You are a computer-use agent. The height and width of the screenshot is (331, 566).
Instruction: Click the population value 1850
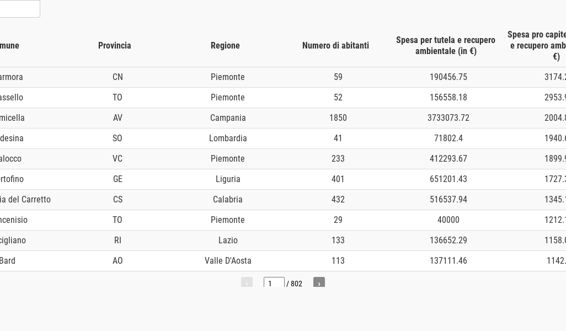coord(338,118)
